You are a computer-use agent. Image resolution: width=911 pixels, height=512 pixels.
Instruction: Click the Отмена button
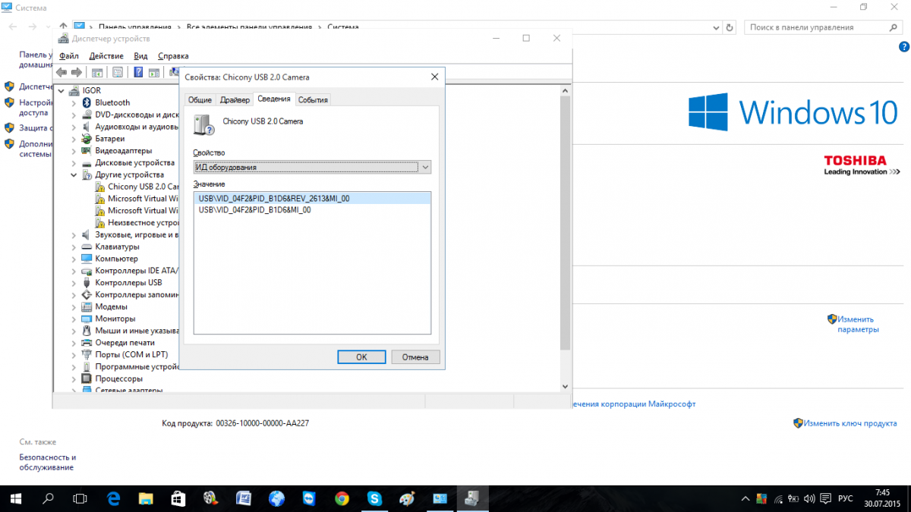click(415, 357)
